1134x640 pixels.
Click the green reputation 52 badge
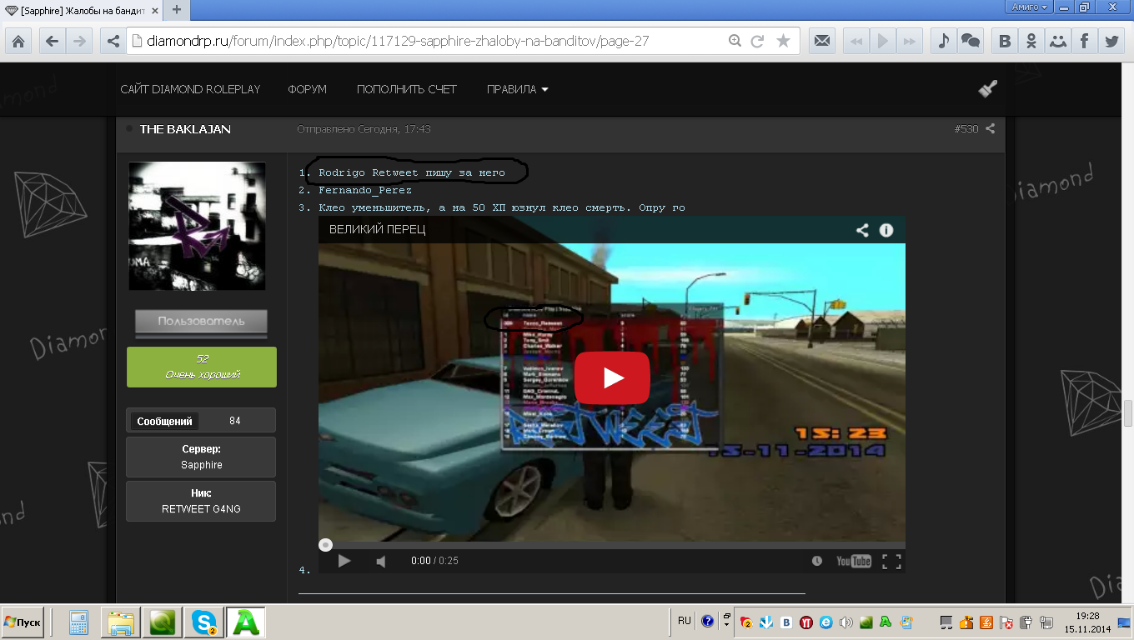pyautogui.click(x=201, y=367)
